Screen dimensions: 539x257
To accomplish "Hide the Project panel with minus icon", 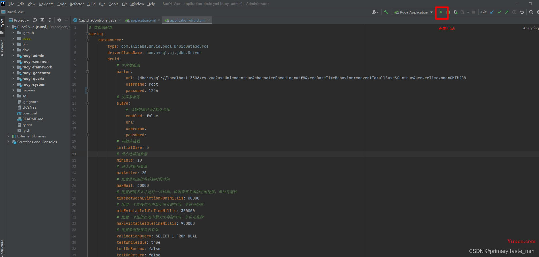I will coord(67,20).
